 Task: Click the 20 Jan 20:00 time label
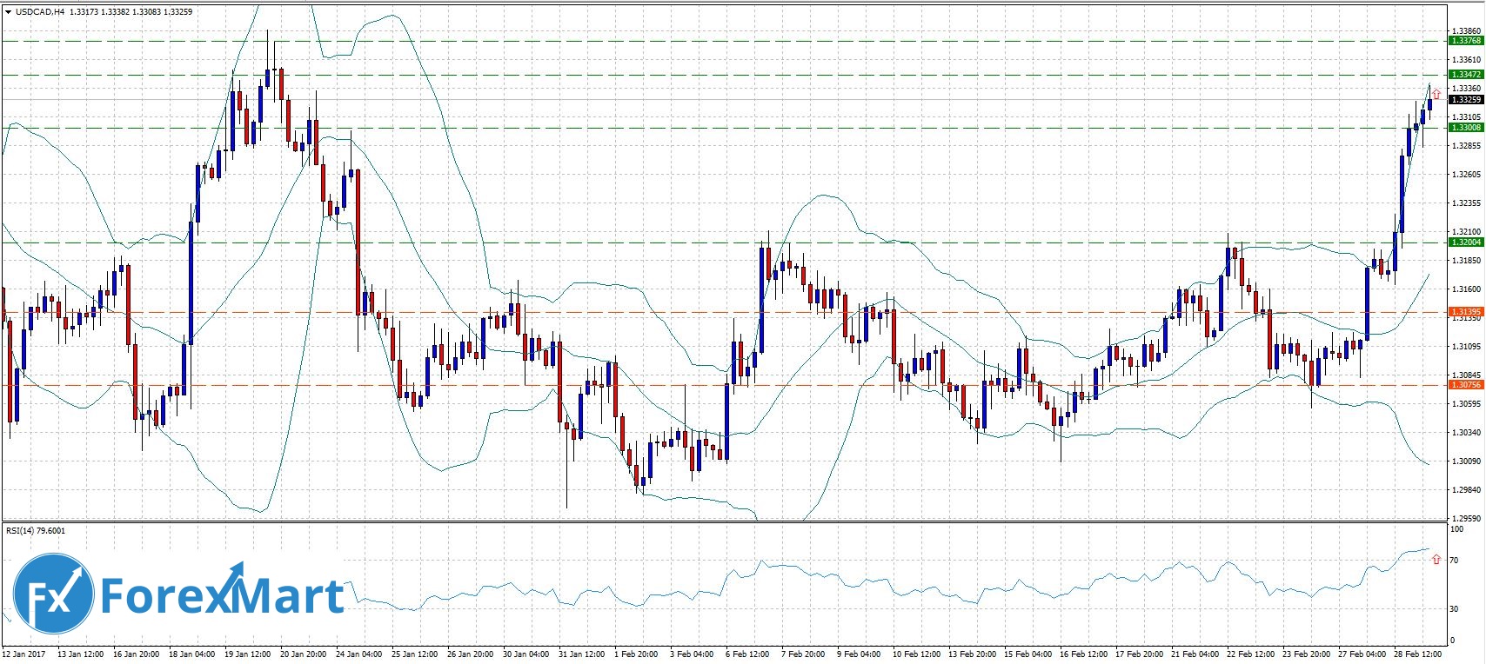(x=304, y=654)
